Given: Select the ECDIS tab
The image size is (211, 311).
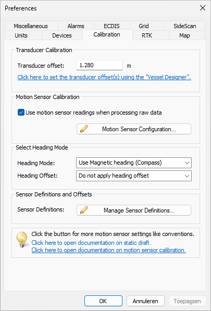Looking at the screenshot, I should pos(111,26).
